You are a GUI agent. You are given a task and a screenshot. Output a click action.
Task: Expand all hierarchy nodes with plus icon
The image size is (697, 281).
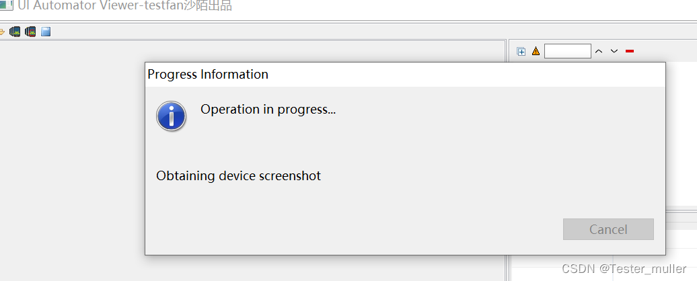click(x=521, y=52)
